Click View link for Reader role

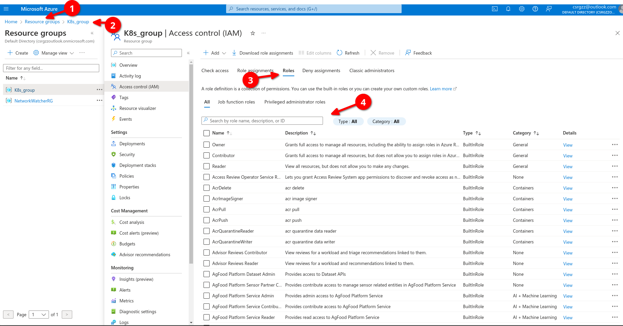coord(568,167)
